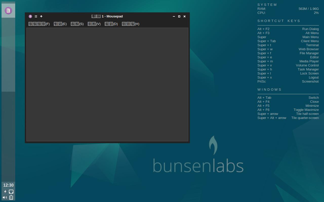The image size is (324, 202).
Task: Expand the View (V) menu
Action: [x=94, y=24]
